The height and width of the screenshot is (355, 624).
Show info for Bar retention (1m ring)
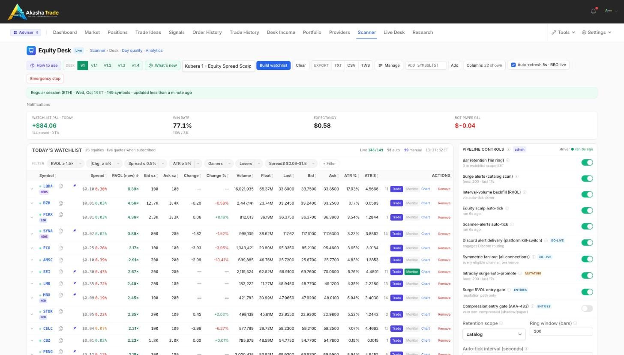click(508, 161)
